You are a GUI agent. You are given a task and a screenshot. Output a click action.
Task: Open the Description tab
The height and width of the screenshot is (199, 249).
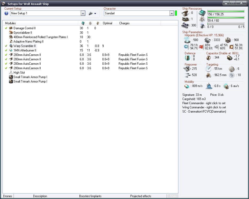click(40, 196)
